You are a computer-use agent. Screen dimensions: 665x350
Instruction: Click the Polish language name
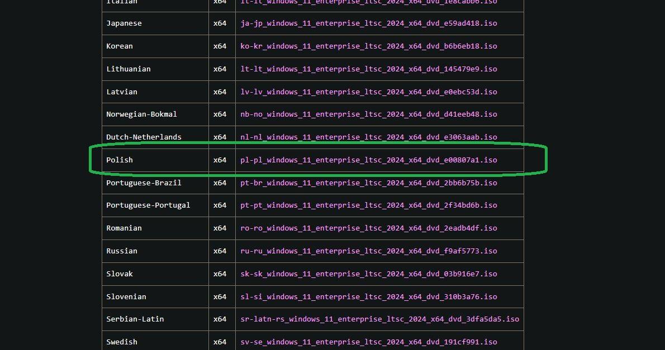[120, 160]
